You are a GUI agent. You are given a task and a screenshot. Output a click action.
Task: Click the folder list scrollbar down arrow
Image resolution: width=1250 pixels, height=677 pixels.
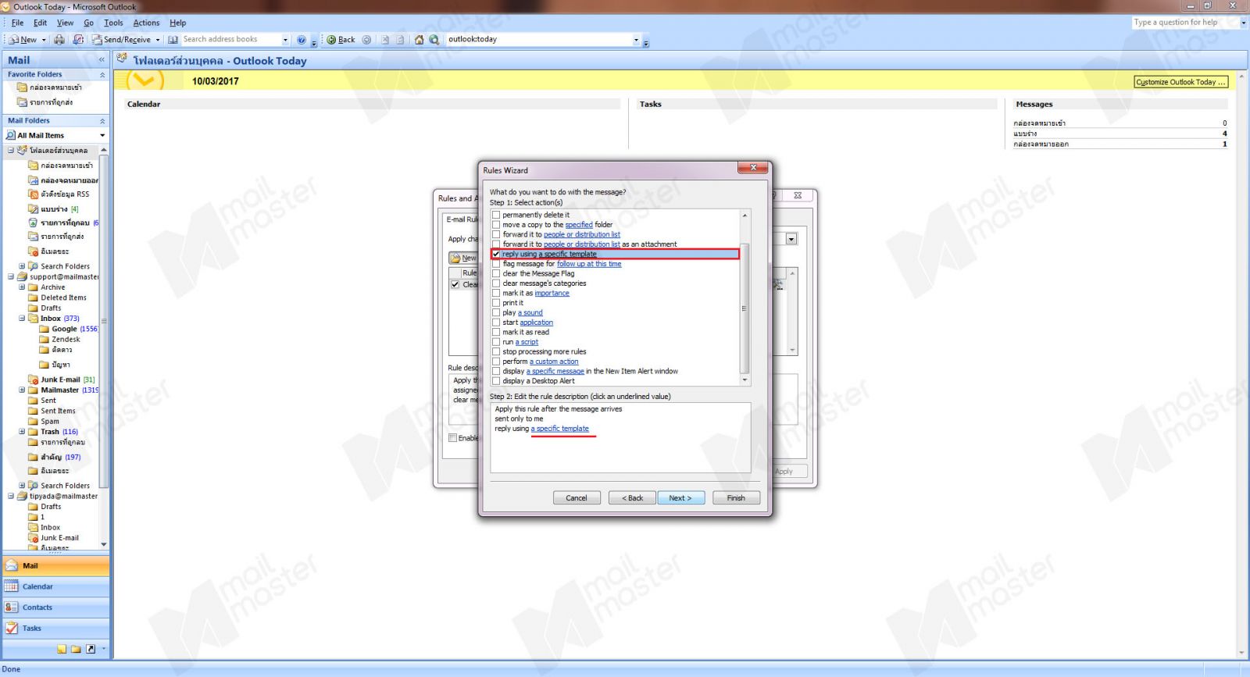tap(104, 544)
